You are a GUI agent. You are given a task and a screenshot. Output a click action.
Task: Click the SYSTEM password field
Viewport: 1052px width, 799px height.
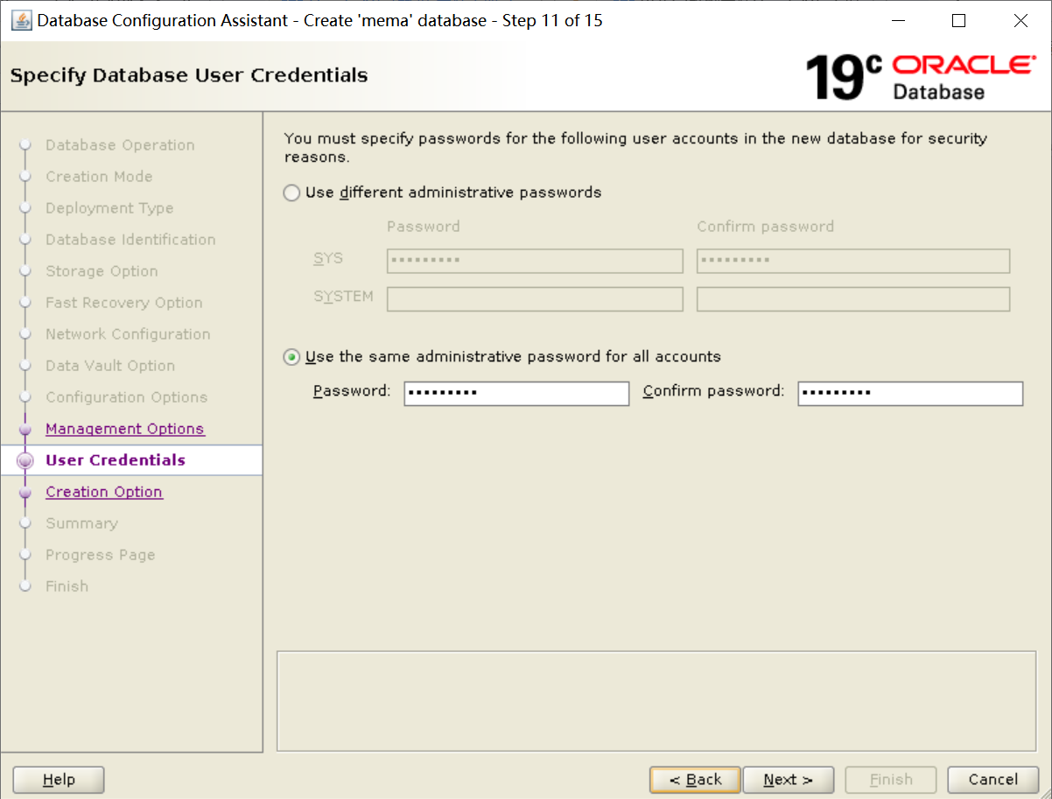pos(534,298)
